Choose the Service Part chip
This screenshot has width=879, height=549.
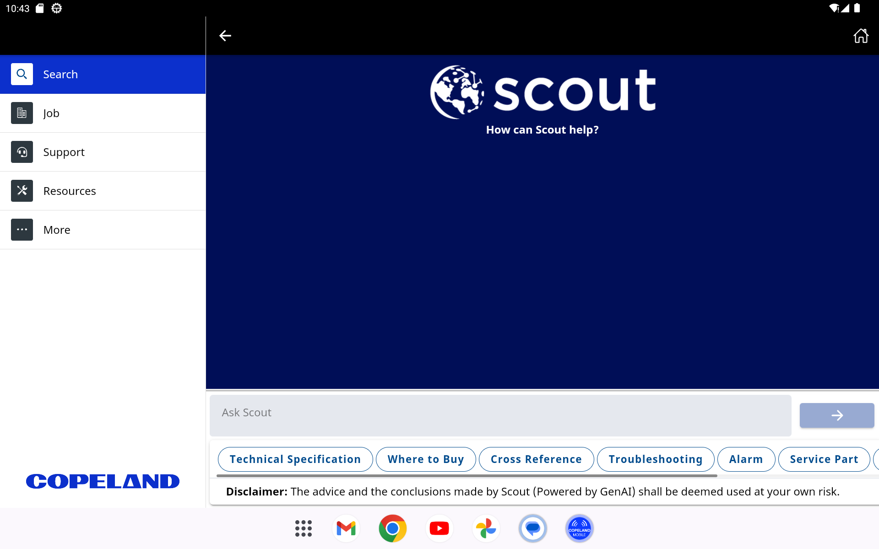[x=824, y=459]
